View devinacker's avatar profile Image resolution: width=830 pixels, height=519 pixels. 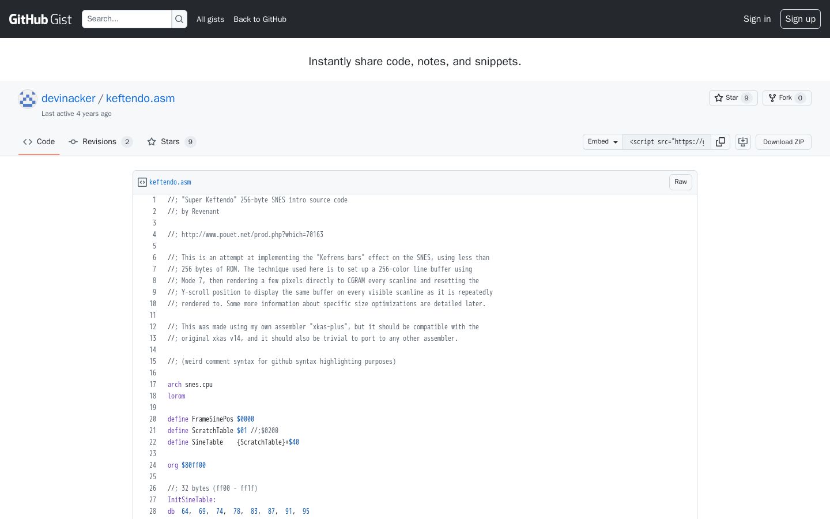click(x=28, y=99)
